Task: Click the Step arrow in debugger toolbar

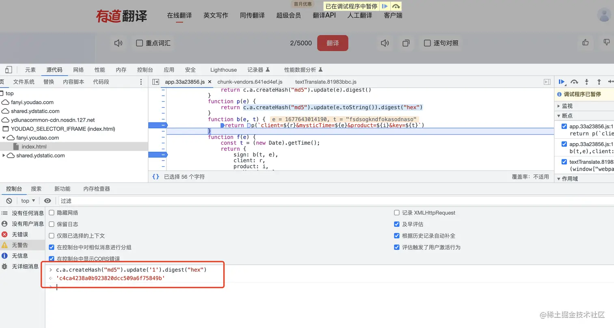Action: pyautogui.click(x=610, y=82)
